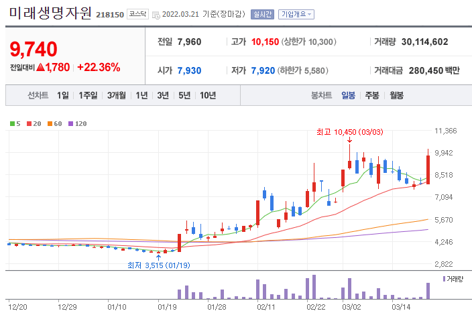Click the stock name 미래생명자원
The height and width of the screenshot is (315, 472).
click(50, 13)
